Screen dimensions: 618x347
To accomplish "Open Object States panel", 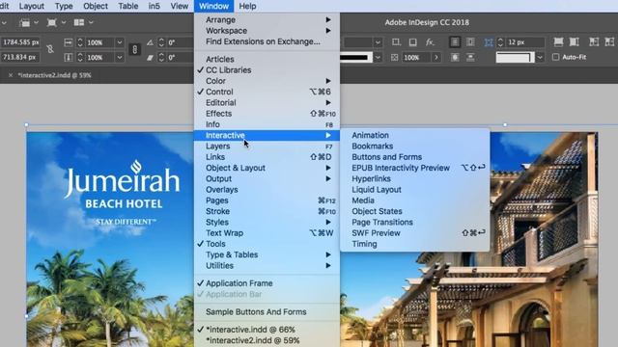I will 414,211.
